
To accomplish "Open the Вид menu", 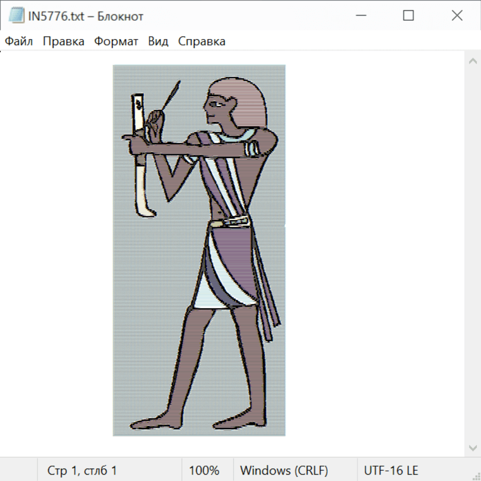I will point(158,42).
